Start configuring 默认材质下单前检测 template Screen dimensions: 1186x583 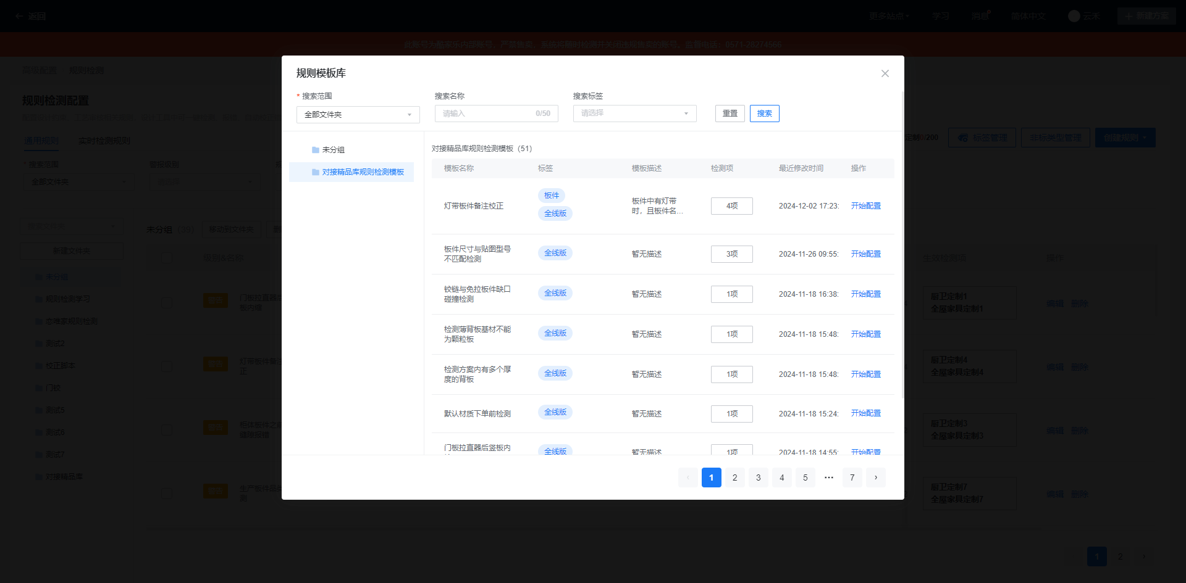click(x=865, y=413)
